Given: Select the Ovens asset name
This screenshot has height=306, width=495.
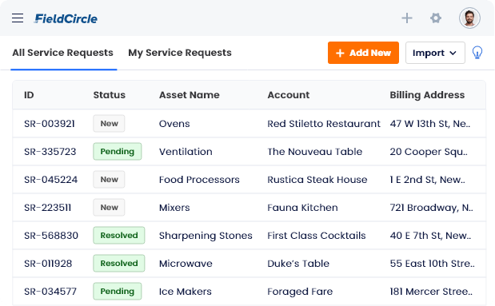Looking at the screenshot, I should [174, 124].
